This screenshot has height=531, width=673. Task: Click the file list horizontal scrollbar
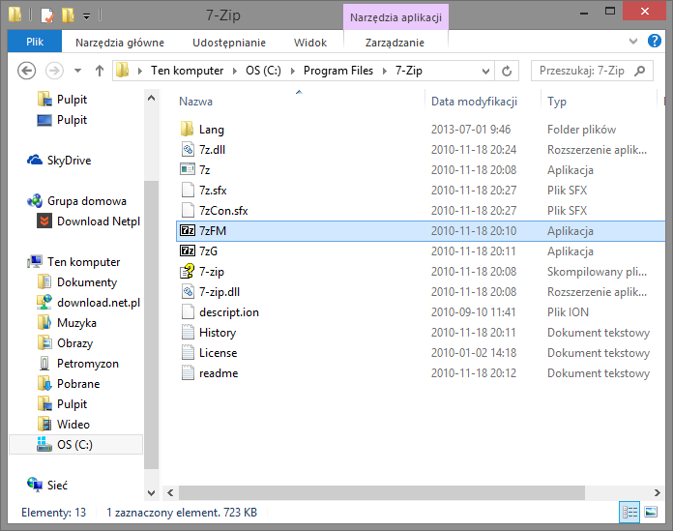coord(382,493)
